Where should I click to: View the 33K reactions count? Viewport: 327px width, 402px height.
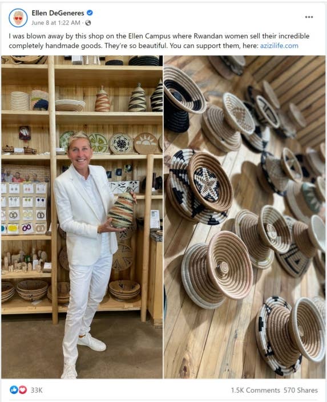(37, 390)
